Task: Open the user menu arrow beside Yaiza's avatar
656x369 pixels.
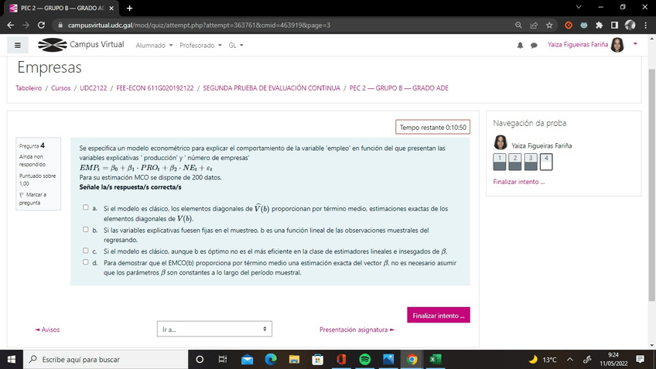Action: click(635, 44)
